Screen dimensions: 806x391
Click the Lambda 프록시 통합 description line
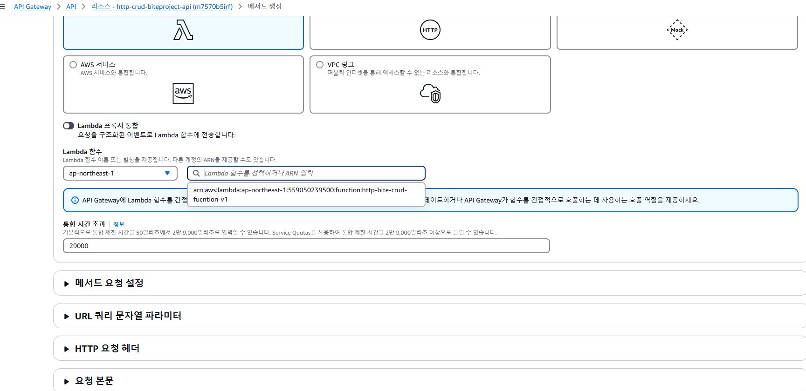(157, 135)
